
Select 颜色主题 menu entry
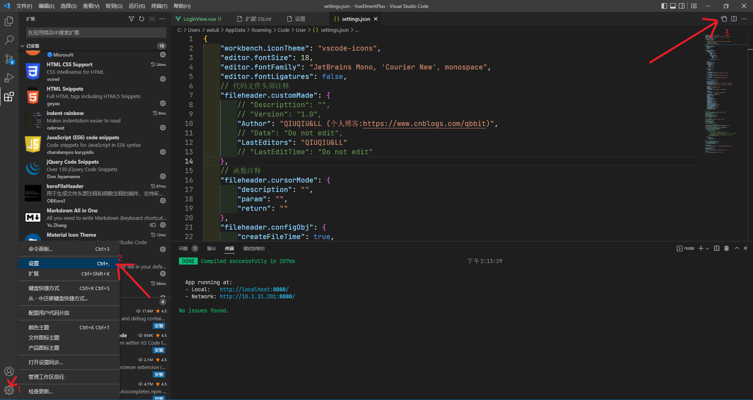point(69,327)
